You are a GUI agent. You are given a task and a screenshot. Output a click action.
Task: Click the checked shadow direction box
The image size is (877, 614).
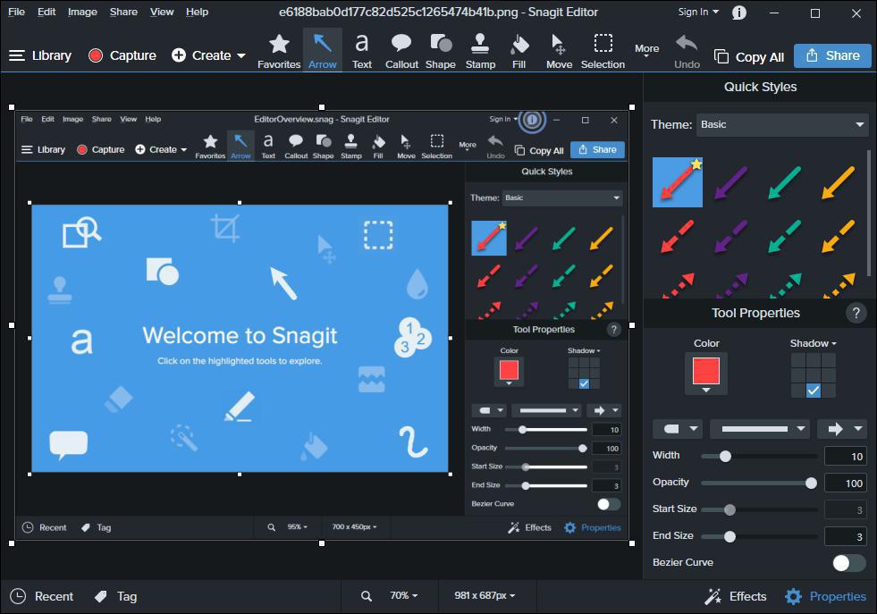(x=814, y=391)
